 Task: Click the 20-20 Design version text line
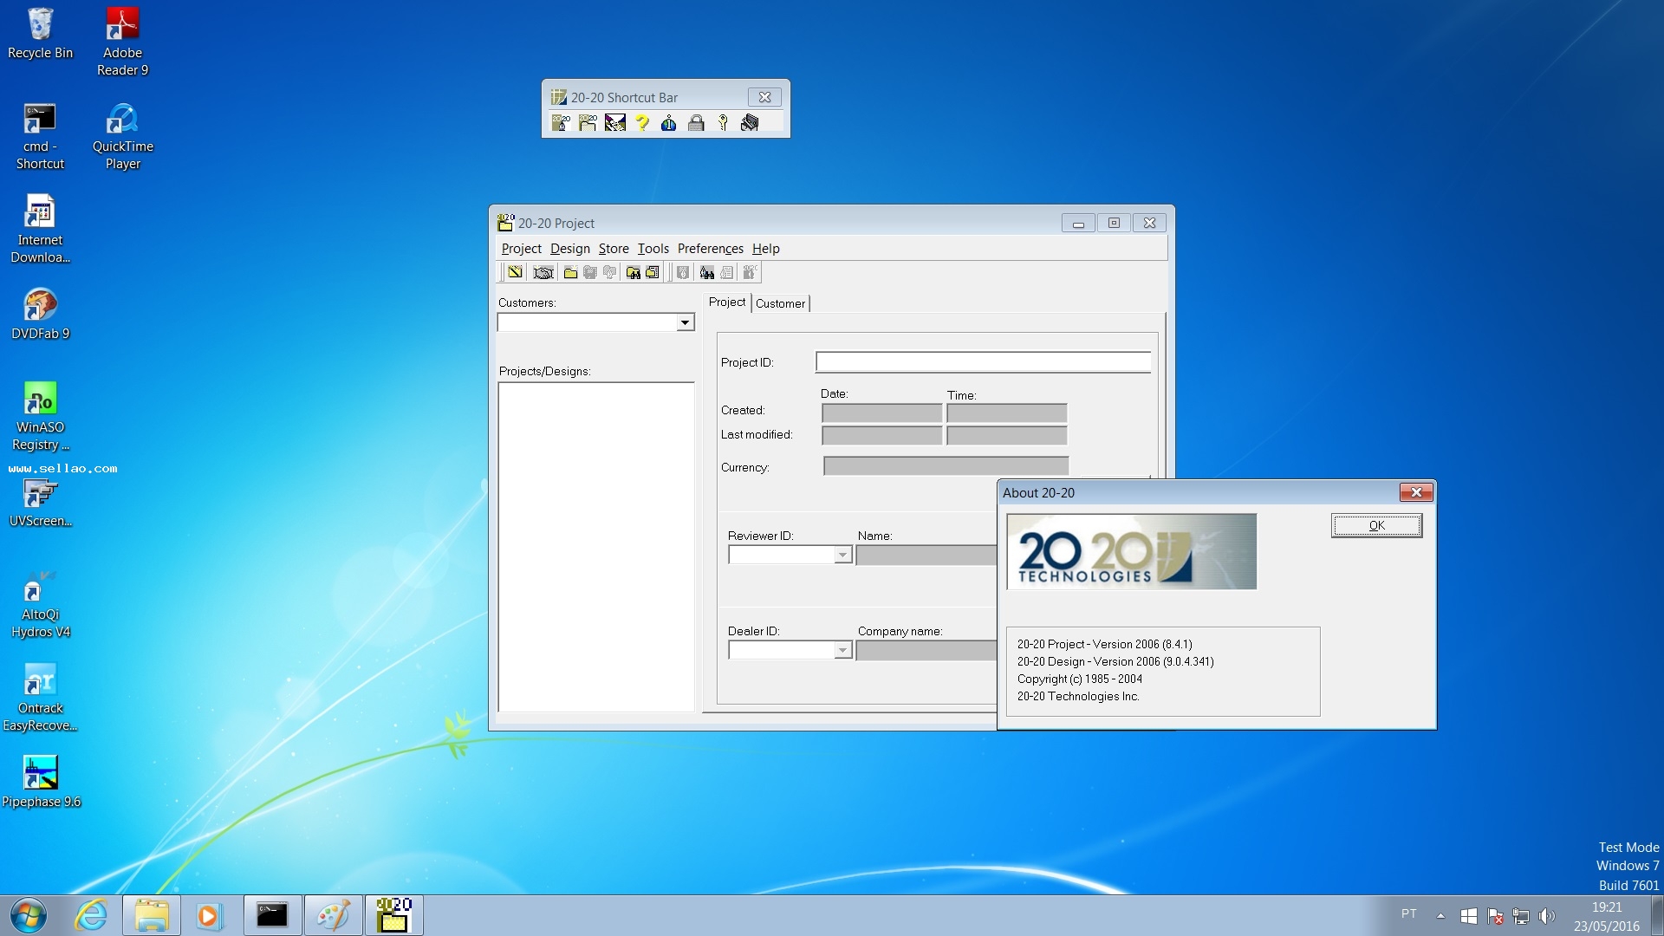(x=1115, y=661)
